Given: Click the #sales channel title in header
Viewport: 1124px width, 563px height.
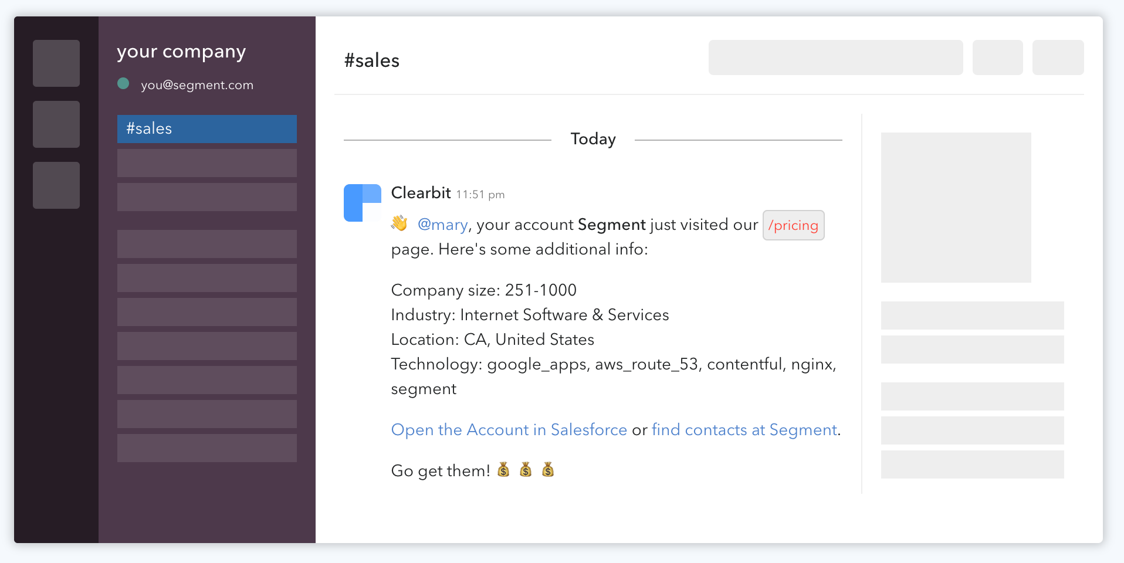Looking at the screenshot, I should [372, 60].
